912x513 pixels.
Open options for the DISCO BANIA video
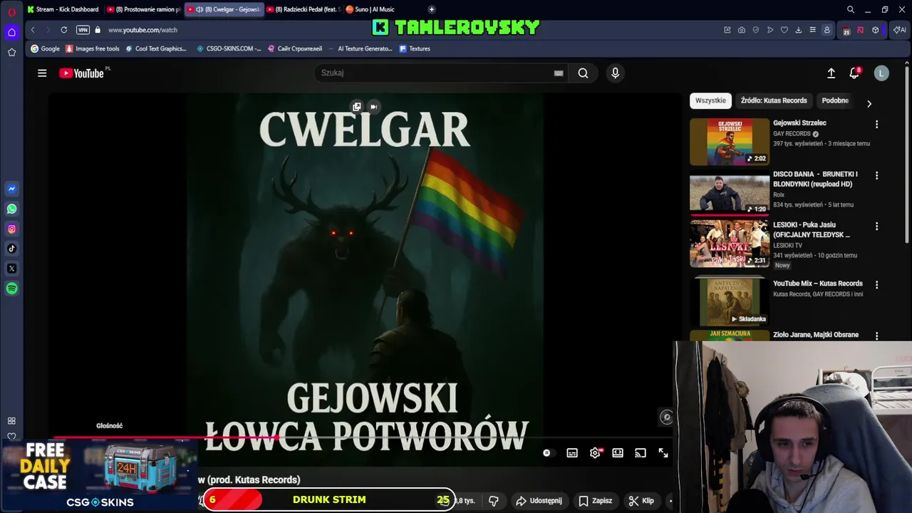876,175
